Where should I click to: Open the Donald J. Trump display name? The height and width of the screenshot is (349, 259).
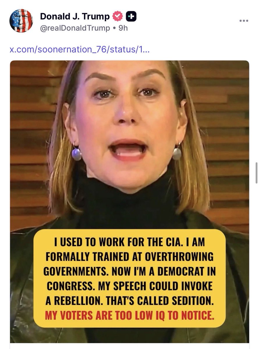point(75,17)
